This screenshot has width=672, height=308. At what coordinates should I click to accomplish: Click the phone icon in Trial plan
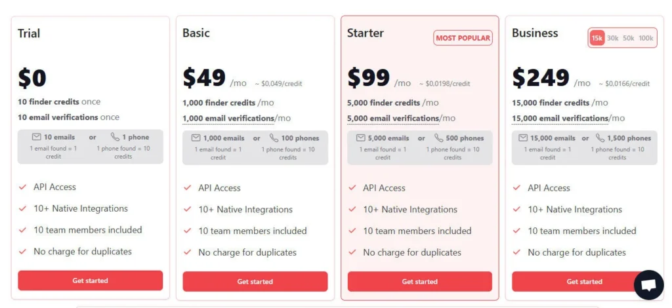pos(115,138)
